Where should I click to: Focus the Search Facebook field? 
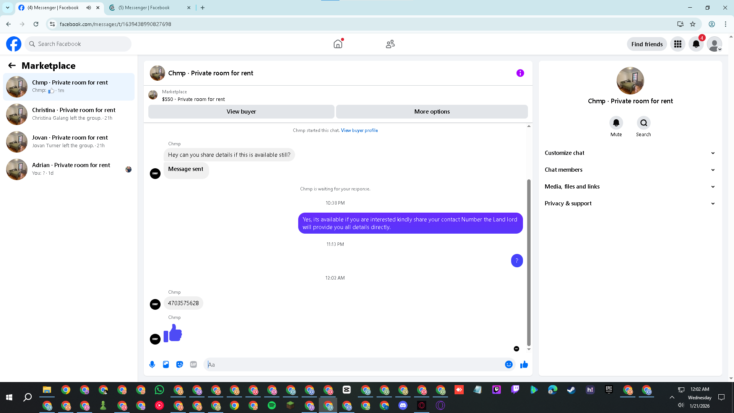click(x=78, y=44)
